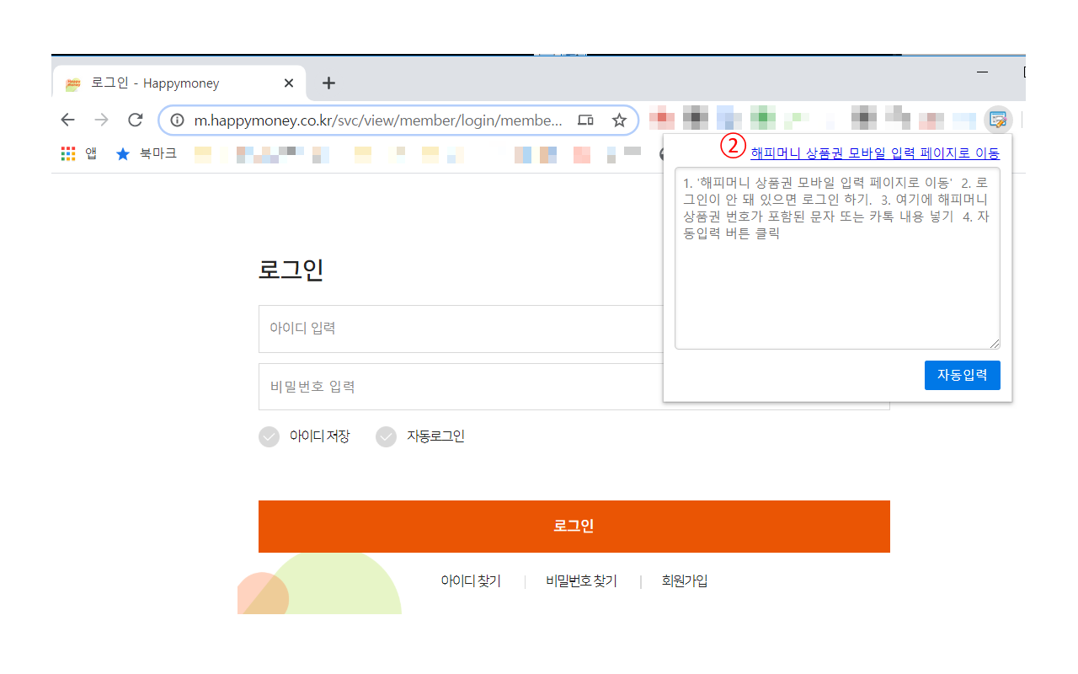Go back to the previous page
The height and width of the screenshot is (674, 1078).
click(68, 120)
